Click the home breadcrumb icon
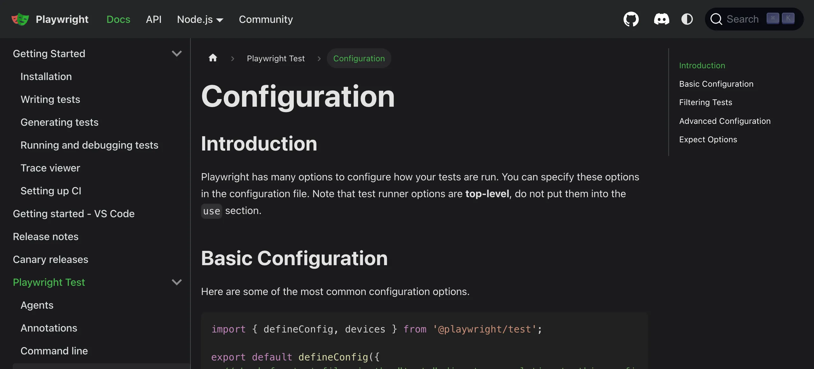The height and width of the screenshot is (369, 814). [x=213, y=58]
